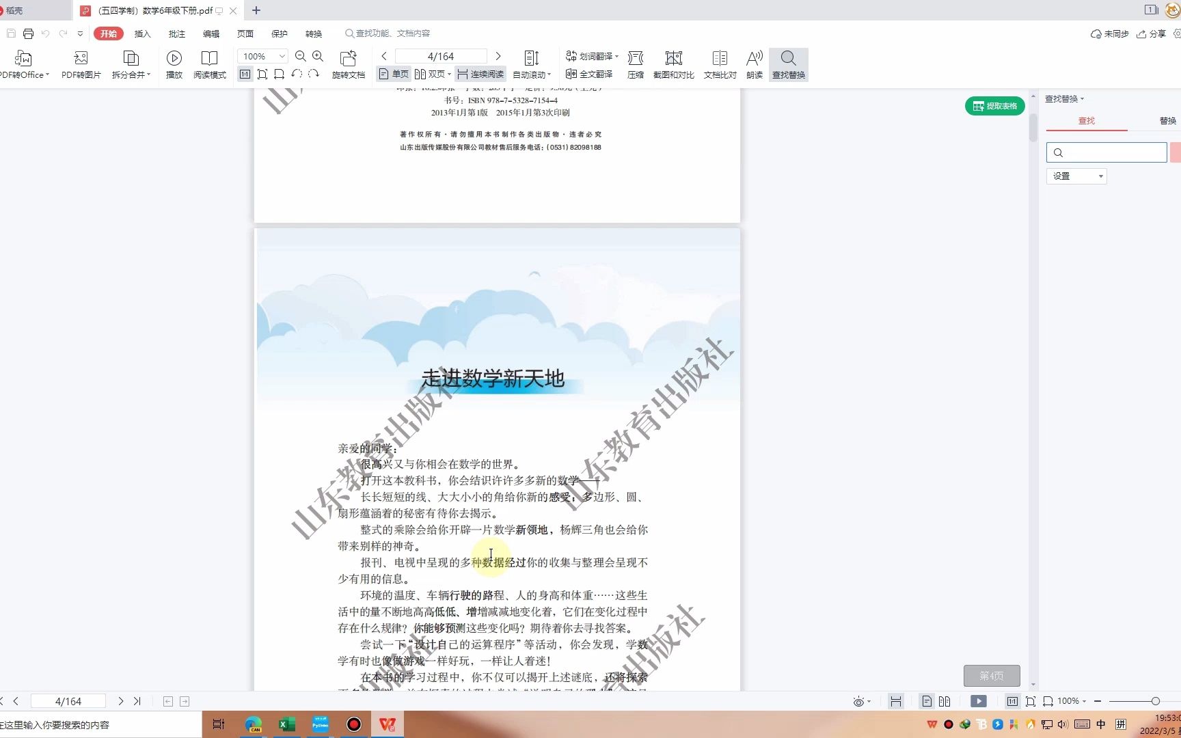1181x738 pixels.
Task: Check sync status (未同步)
Action: coord(1109,33)
